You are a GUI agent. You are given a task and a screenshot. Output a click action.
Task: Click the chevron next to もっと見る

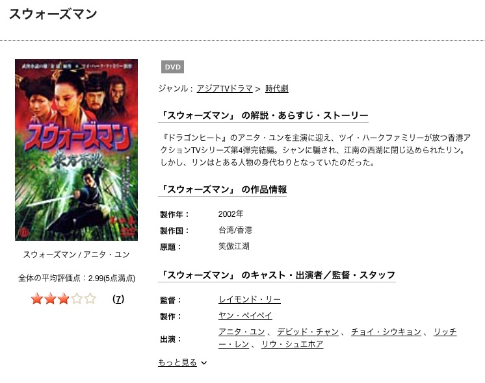click(x=204, y=363)
